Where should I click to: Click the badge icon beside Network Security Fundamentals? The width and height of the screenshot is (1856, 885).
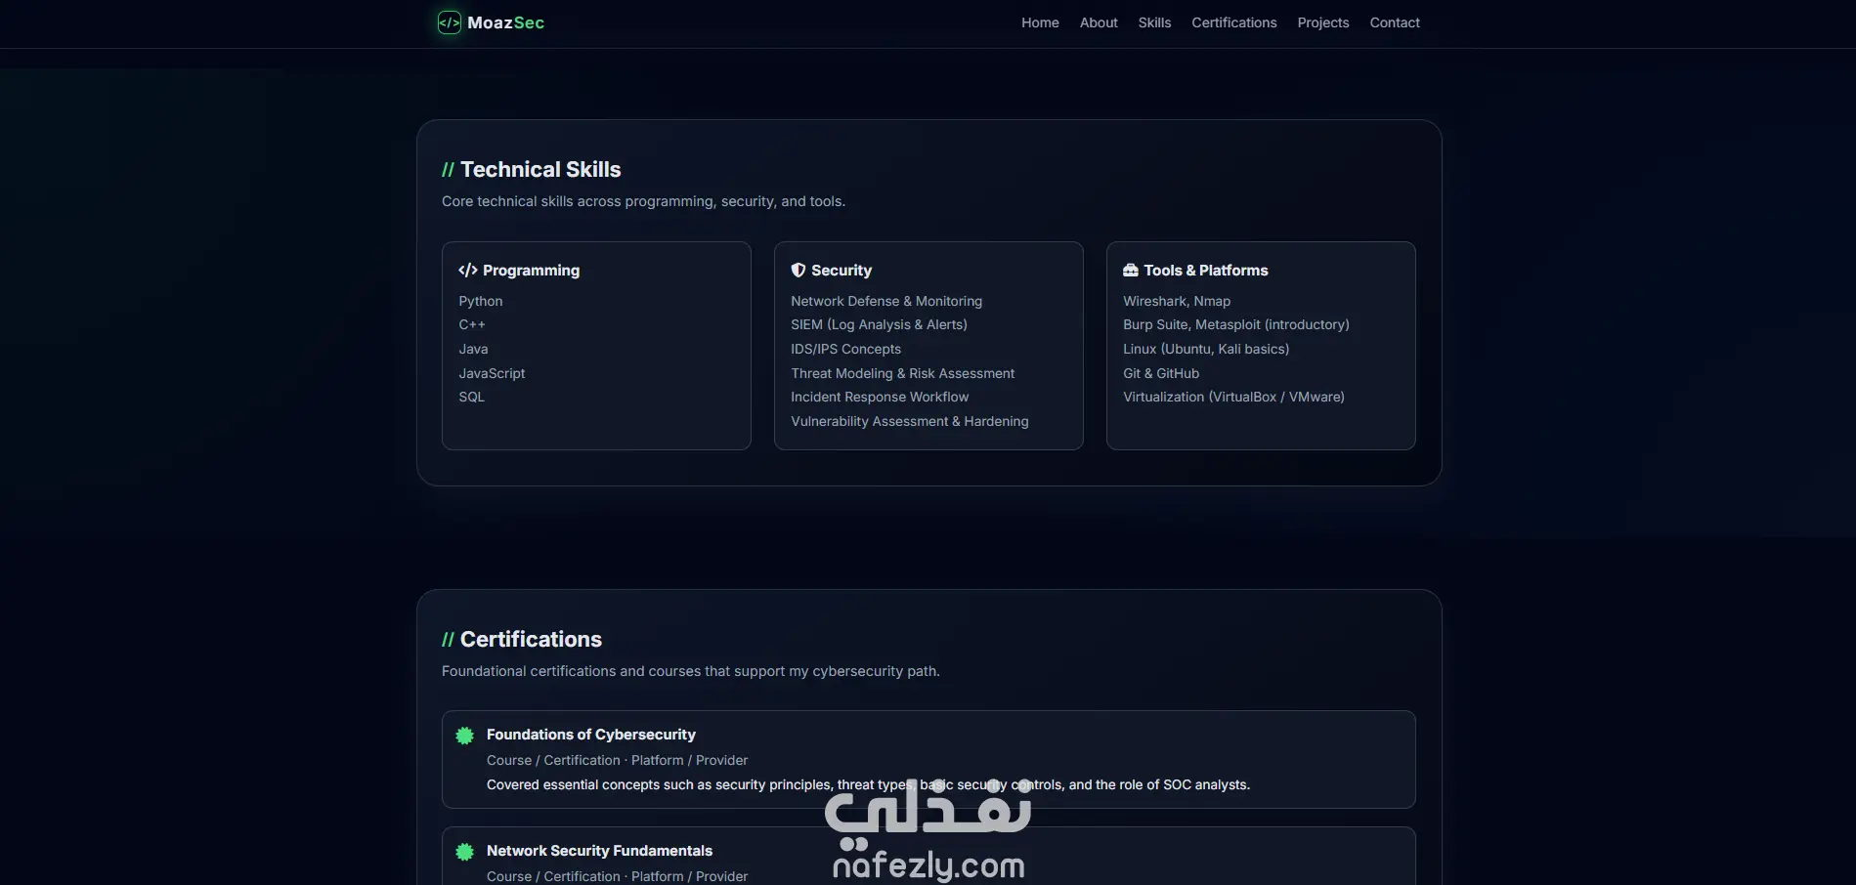coord(465,852)
